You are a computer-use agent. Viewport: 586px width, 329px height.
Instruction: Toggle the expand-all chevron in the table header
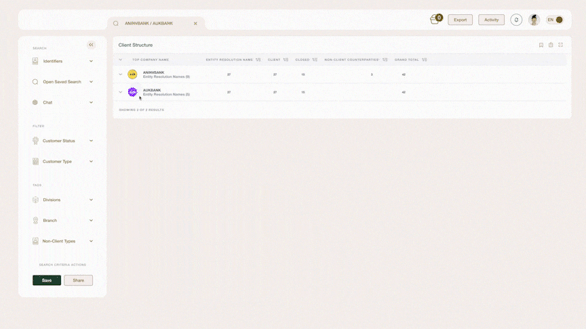[120, 60]
